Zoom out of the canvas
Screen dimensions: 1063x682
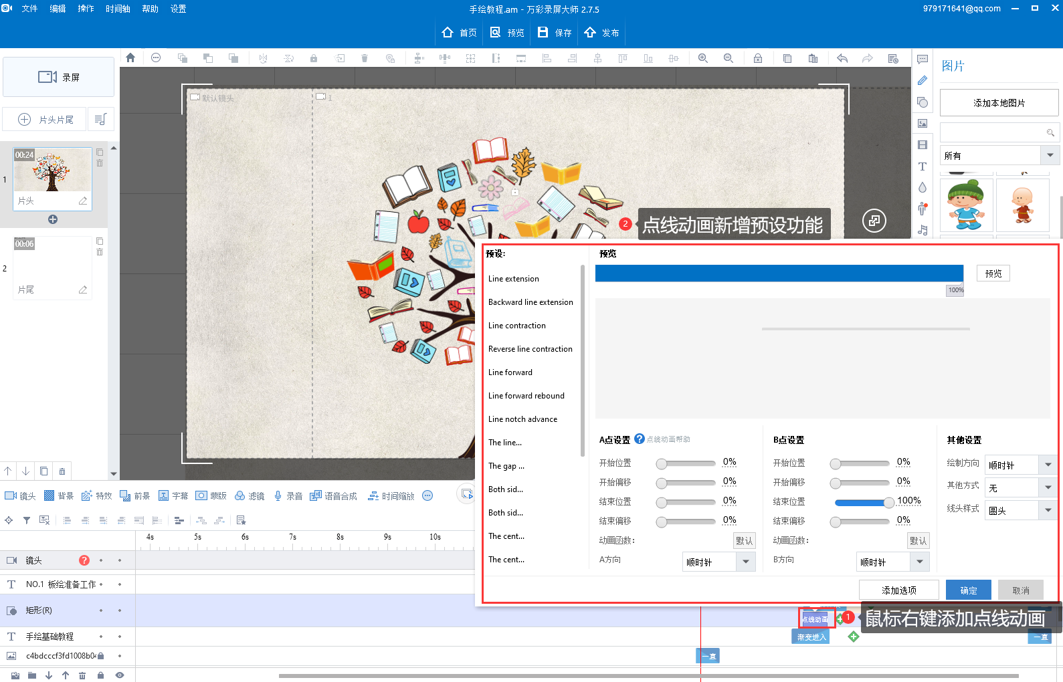729,58
